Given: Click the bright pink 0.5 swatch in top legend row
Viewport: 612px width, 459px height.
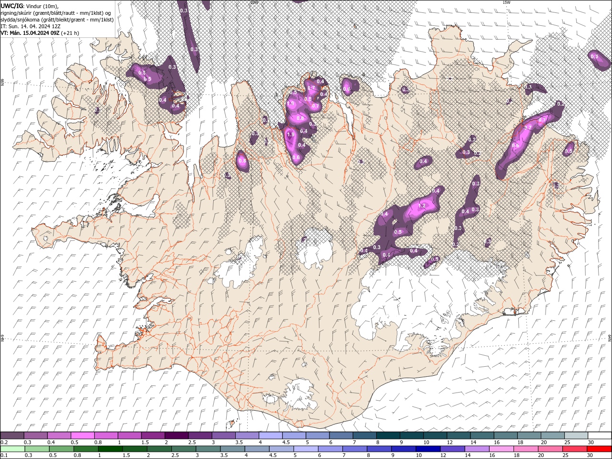Looking at the screenshot, I should point(83,436).
